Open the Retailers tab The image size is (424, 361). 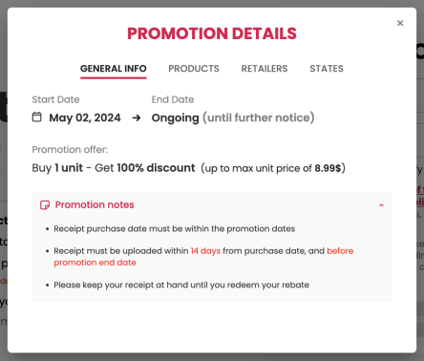pyautogui.click(x=265, y=69)
